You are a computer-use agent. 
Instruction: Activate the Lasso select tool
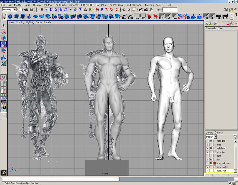3,31
